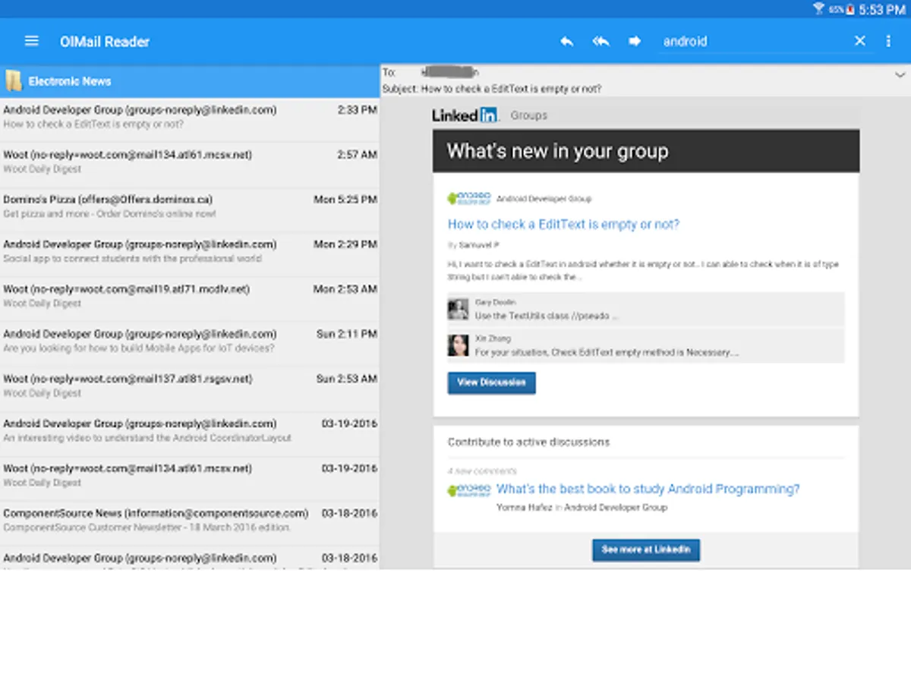This screenshot has width=911, height=683.
Task: Click Xin Zhang's comment text
Action: coord(607,352)
